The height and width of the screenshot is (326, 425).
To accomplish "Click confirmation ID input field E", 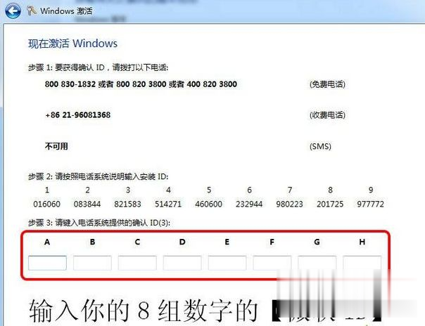I will (x=227, y=263).
